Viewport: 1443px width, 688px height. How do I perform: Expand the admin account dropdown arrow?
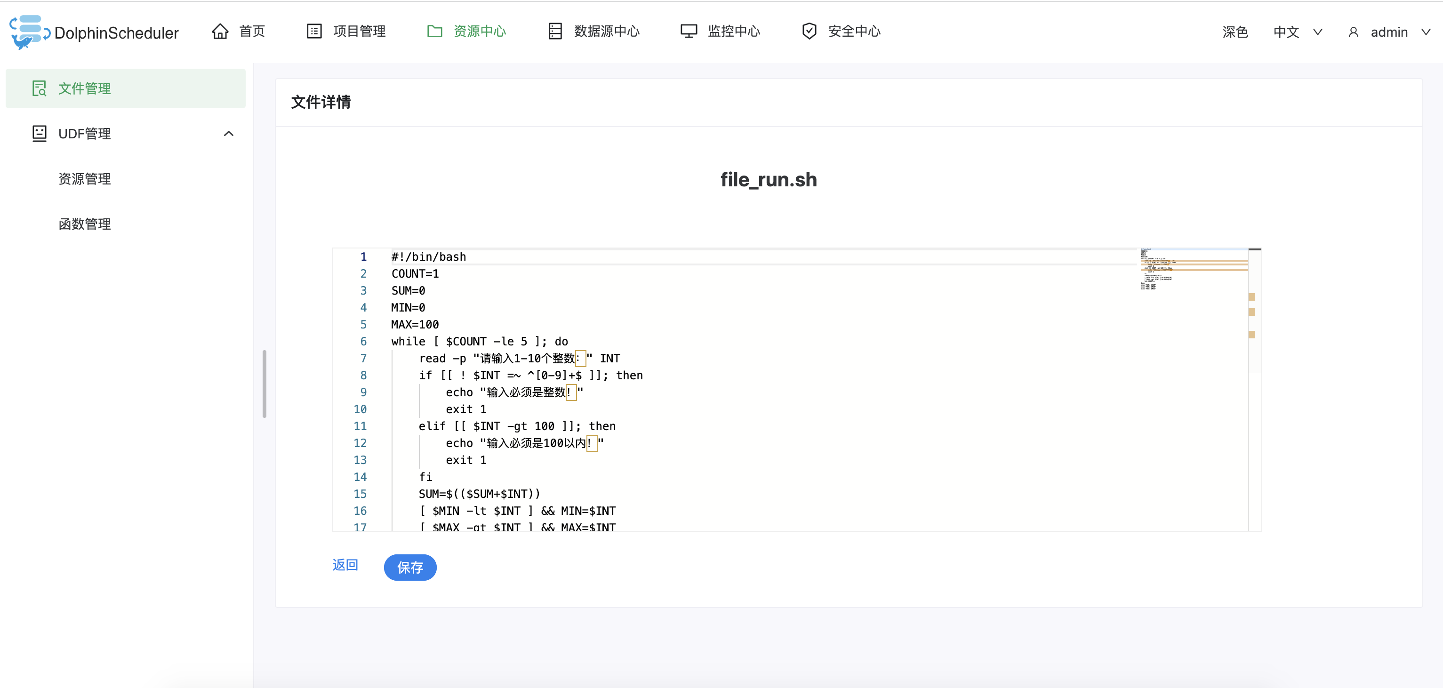(x=1426, y=32)
